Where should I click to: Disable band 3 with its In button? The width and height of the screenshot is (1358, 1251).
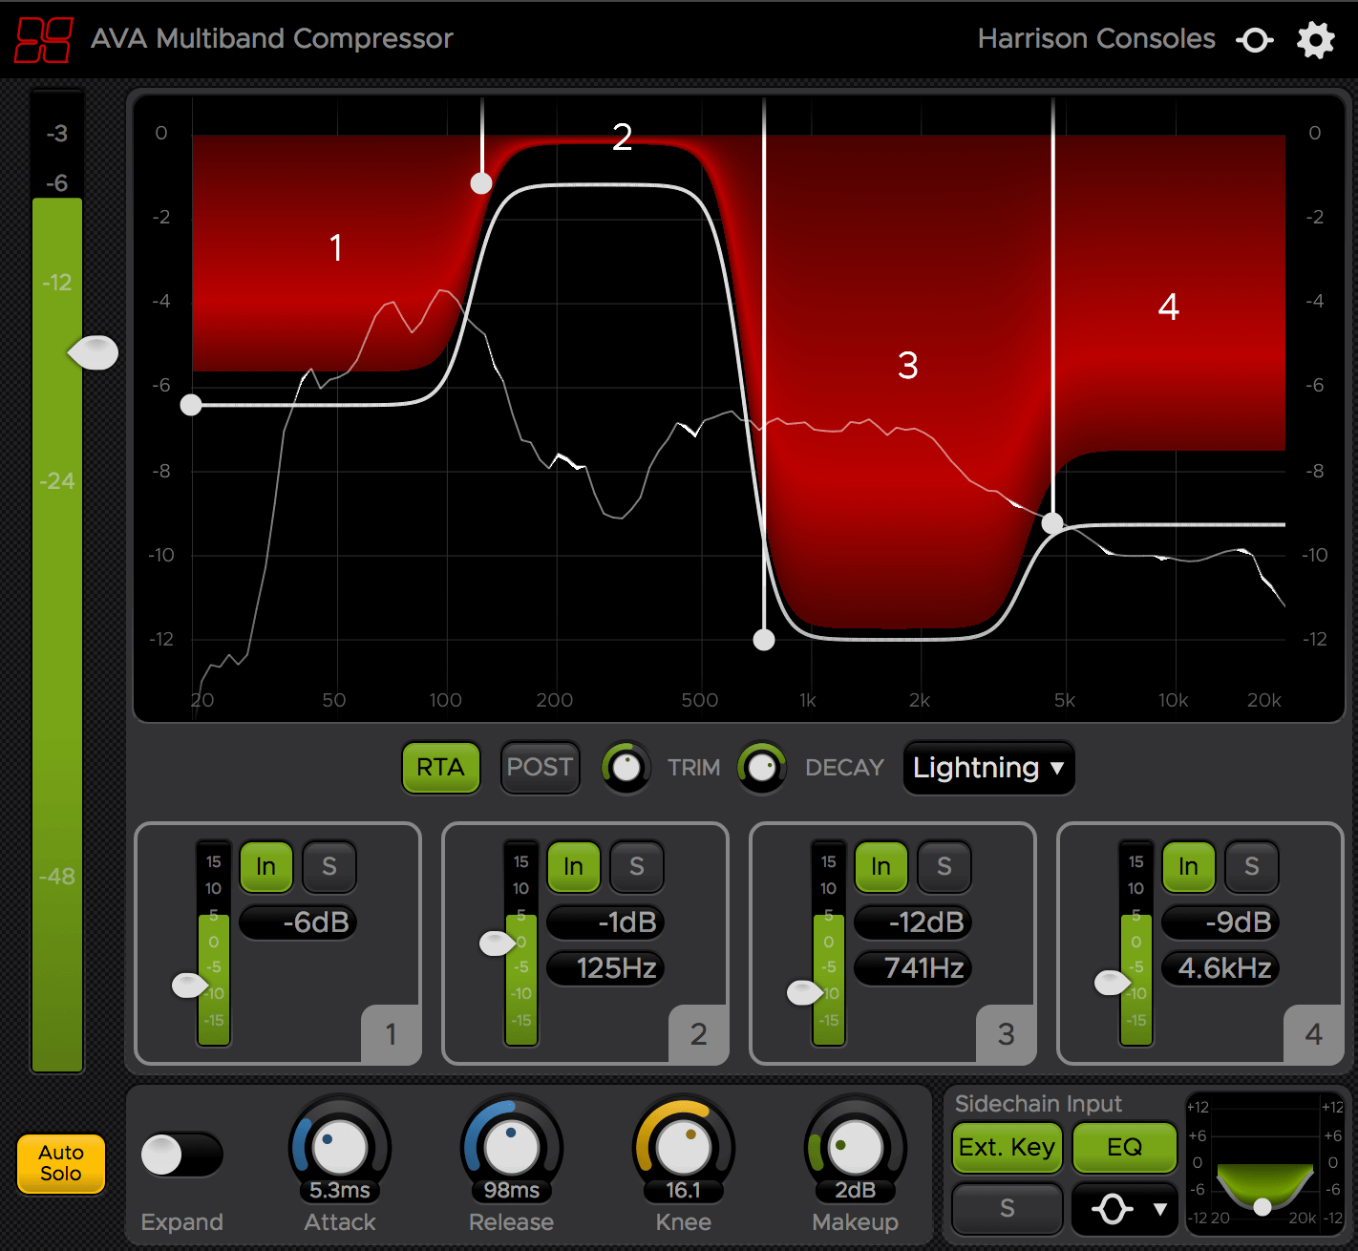coord(881,866)
